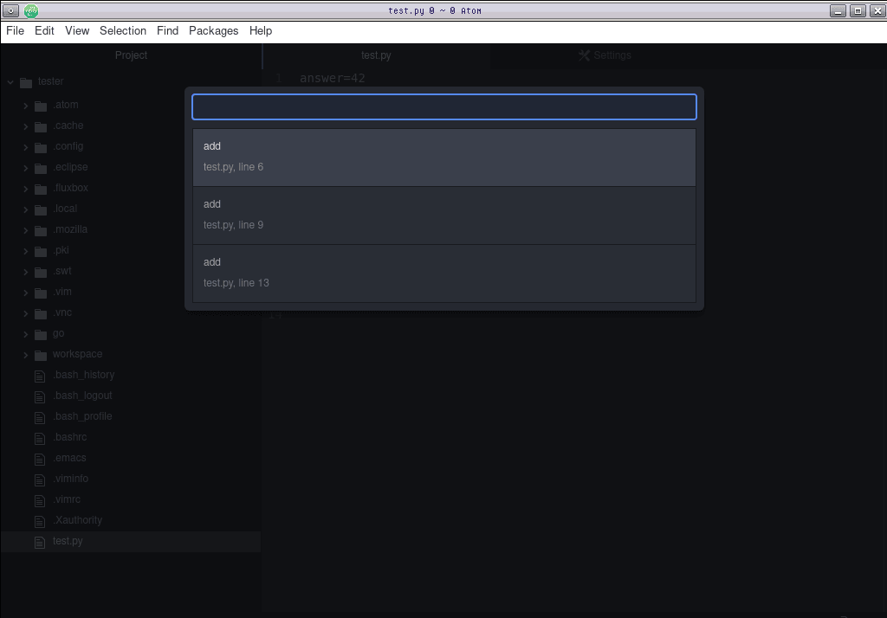Click the tester folder icon
This screenshot has height=618, width=887.
click(25, 82)
